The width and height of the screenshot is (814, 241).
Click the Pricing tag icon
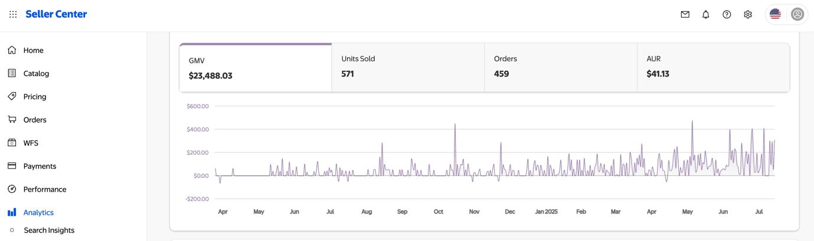[x=12, y=96]
